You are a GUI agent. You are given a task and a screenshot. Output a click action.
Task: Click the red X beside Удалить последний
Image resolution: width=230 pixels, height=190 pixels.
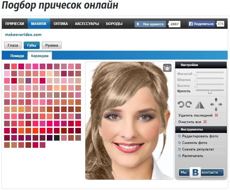click(x=216, y=115)
